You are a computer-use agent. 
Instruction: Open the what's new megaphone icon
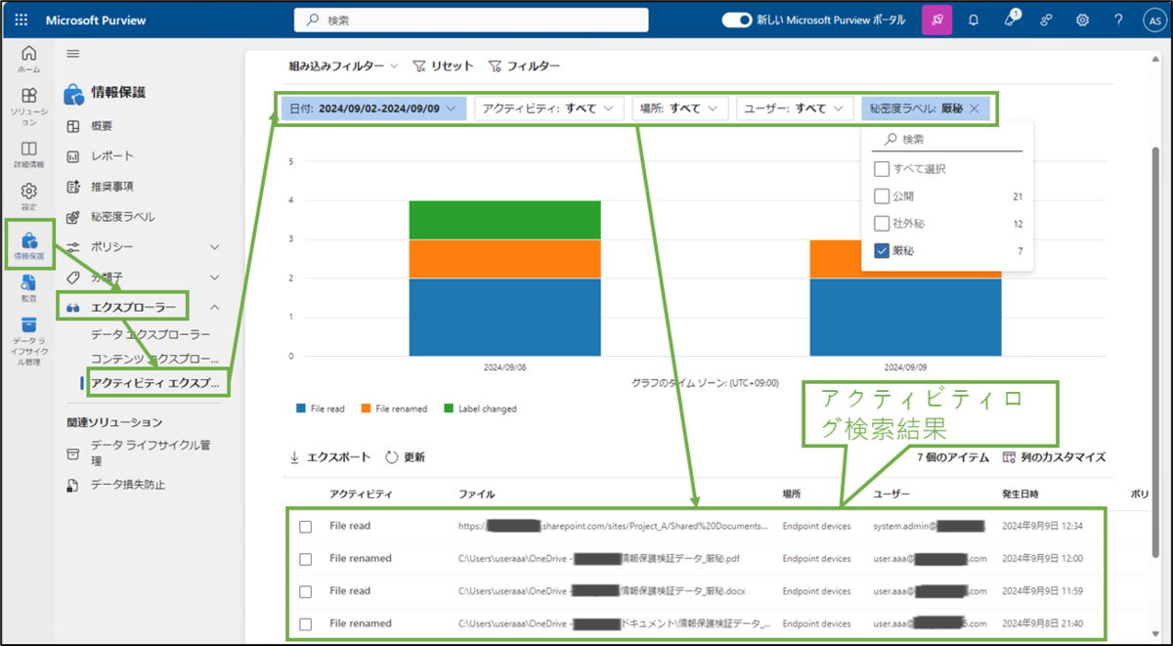(x=1010, y=20)
